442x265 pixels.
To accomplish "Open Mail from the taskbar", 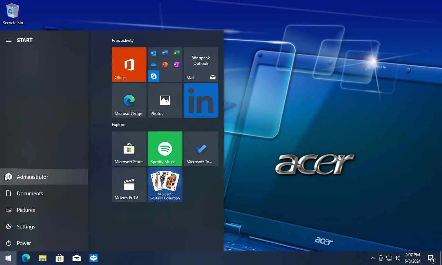I will click(x=77, y=258).
